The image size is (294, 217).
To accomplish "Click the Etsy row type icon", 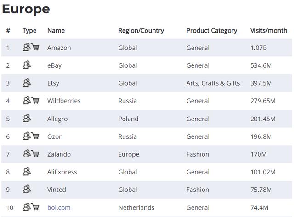I will [27, 83].
